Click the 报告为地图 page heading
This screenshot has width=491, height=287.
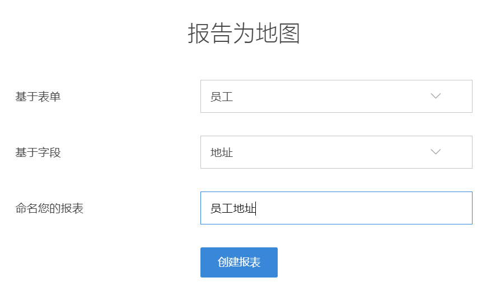(244, 34)
